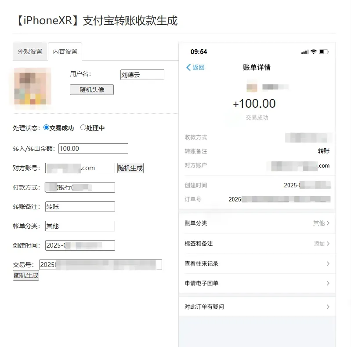
Task: Open the 账单分类 row chevron
Action: 328,223
